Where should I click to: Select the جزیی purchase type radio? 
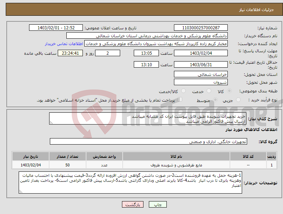pyautogui.click(x=238, y=100)
